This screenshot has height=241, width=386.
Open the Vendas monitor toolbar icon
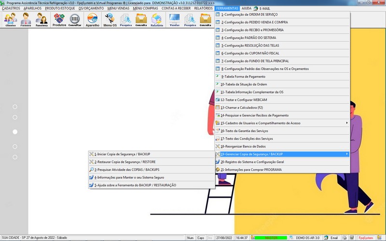click(x=175, y=20)
